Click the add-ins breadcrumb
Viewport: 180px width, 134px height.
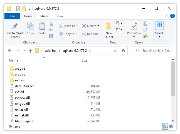[51, 51]
